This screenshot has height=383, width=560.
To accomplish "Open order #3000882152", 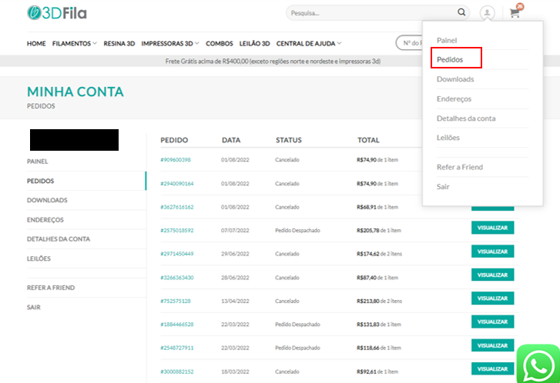I will [177, 372].
